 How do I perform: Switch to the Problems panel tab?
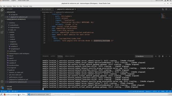[x=45, y=56]
